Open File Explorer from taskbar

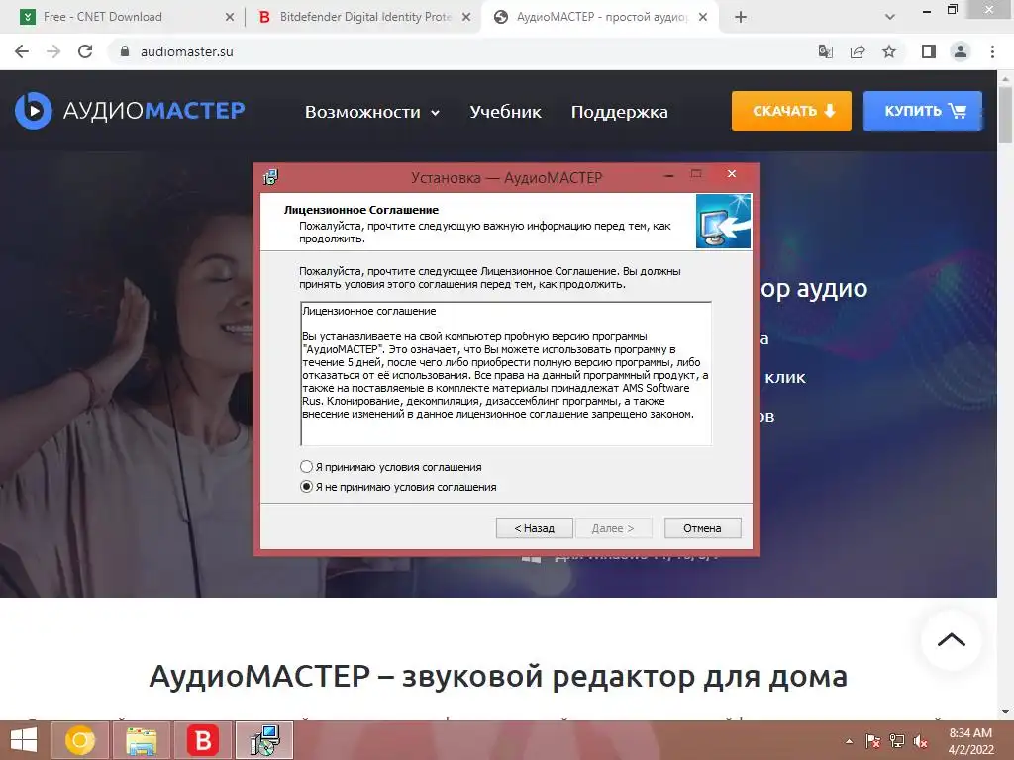141,740
